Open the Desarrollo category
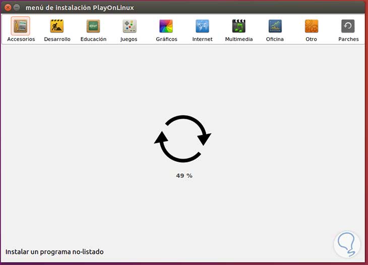Viewport: 368px width, 265px height. click(x=57, y=26)
